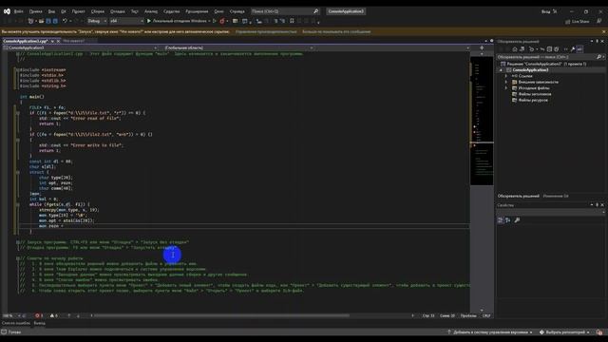Open the Отладка menu

pos(118,11)
